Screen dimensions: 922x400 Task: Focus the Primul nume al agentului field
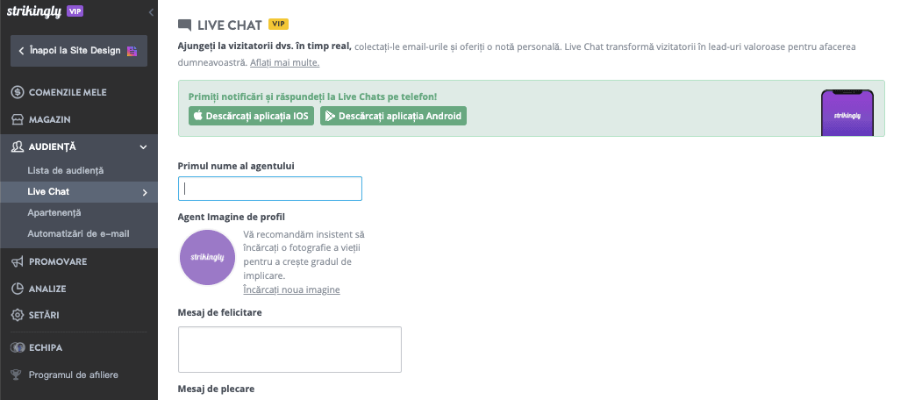[x=270, y=189]
